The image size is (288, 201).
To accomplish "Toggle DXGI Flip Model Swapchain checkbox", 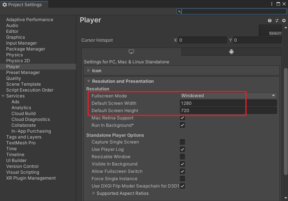I will click(182, 186).
